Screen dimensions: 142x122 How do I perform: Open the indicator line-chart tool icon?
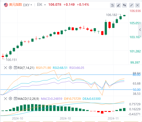coord(112,5)
